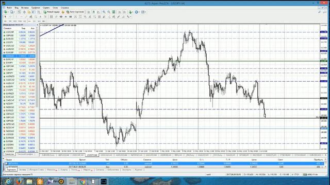Switch timeframe to M15

(15, 21)
